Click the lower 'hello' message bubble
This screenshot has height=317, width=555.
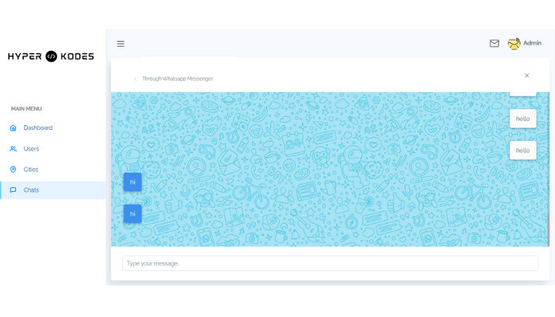tap(522, 150)
